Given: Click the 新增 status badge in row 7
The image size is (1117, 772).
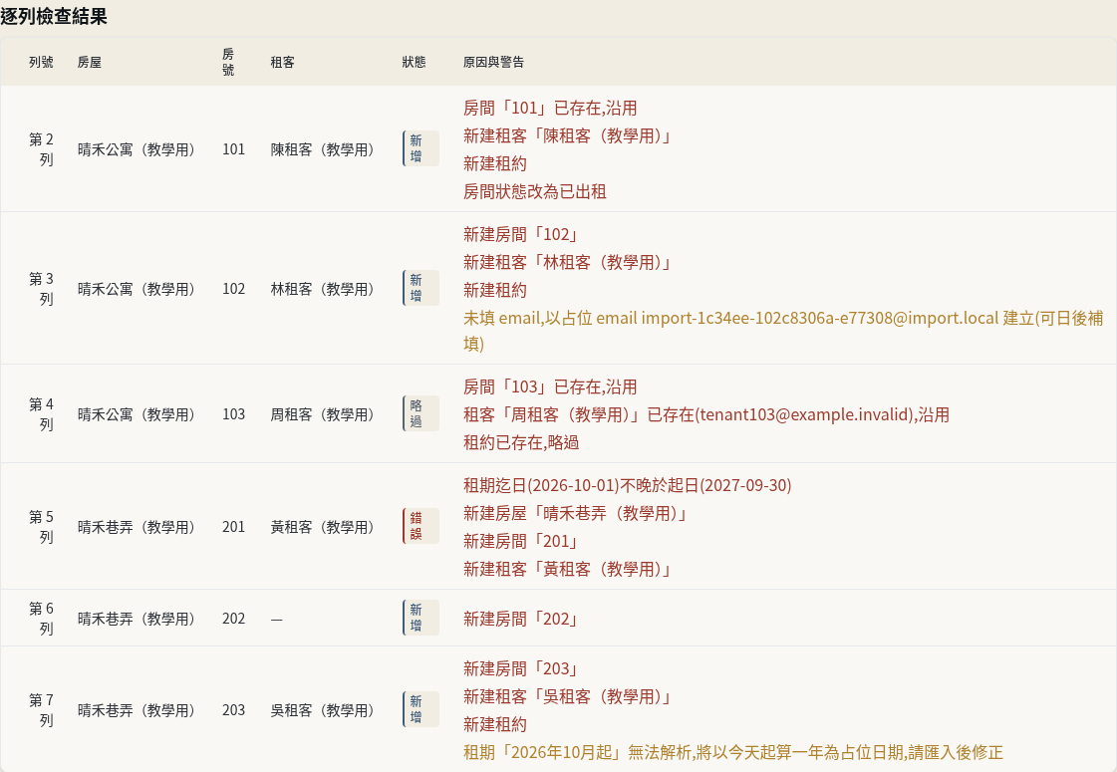Looking at the screenshot, I should (x=420, y=709).
